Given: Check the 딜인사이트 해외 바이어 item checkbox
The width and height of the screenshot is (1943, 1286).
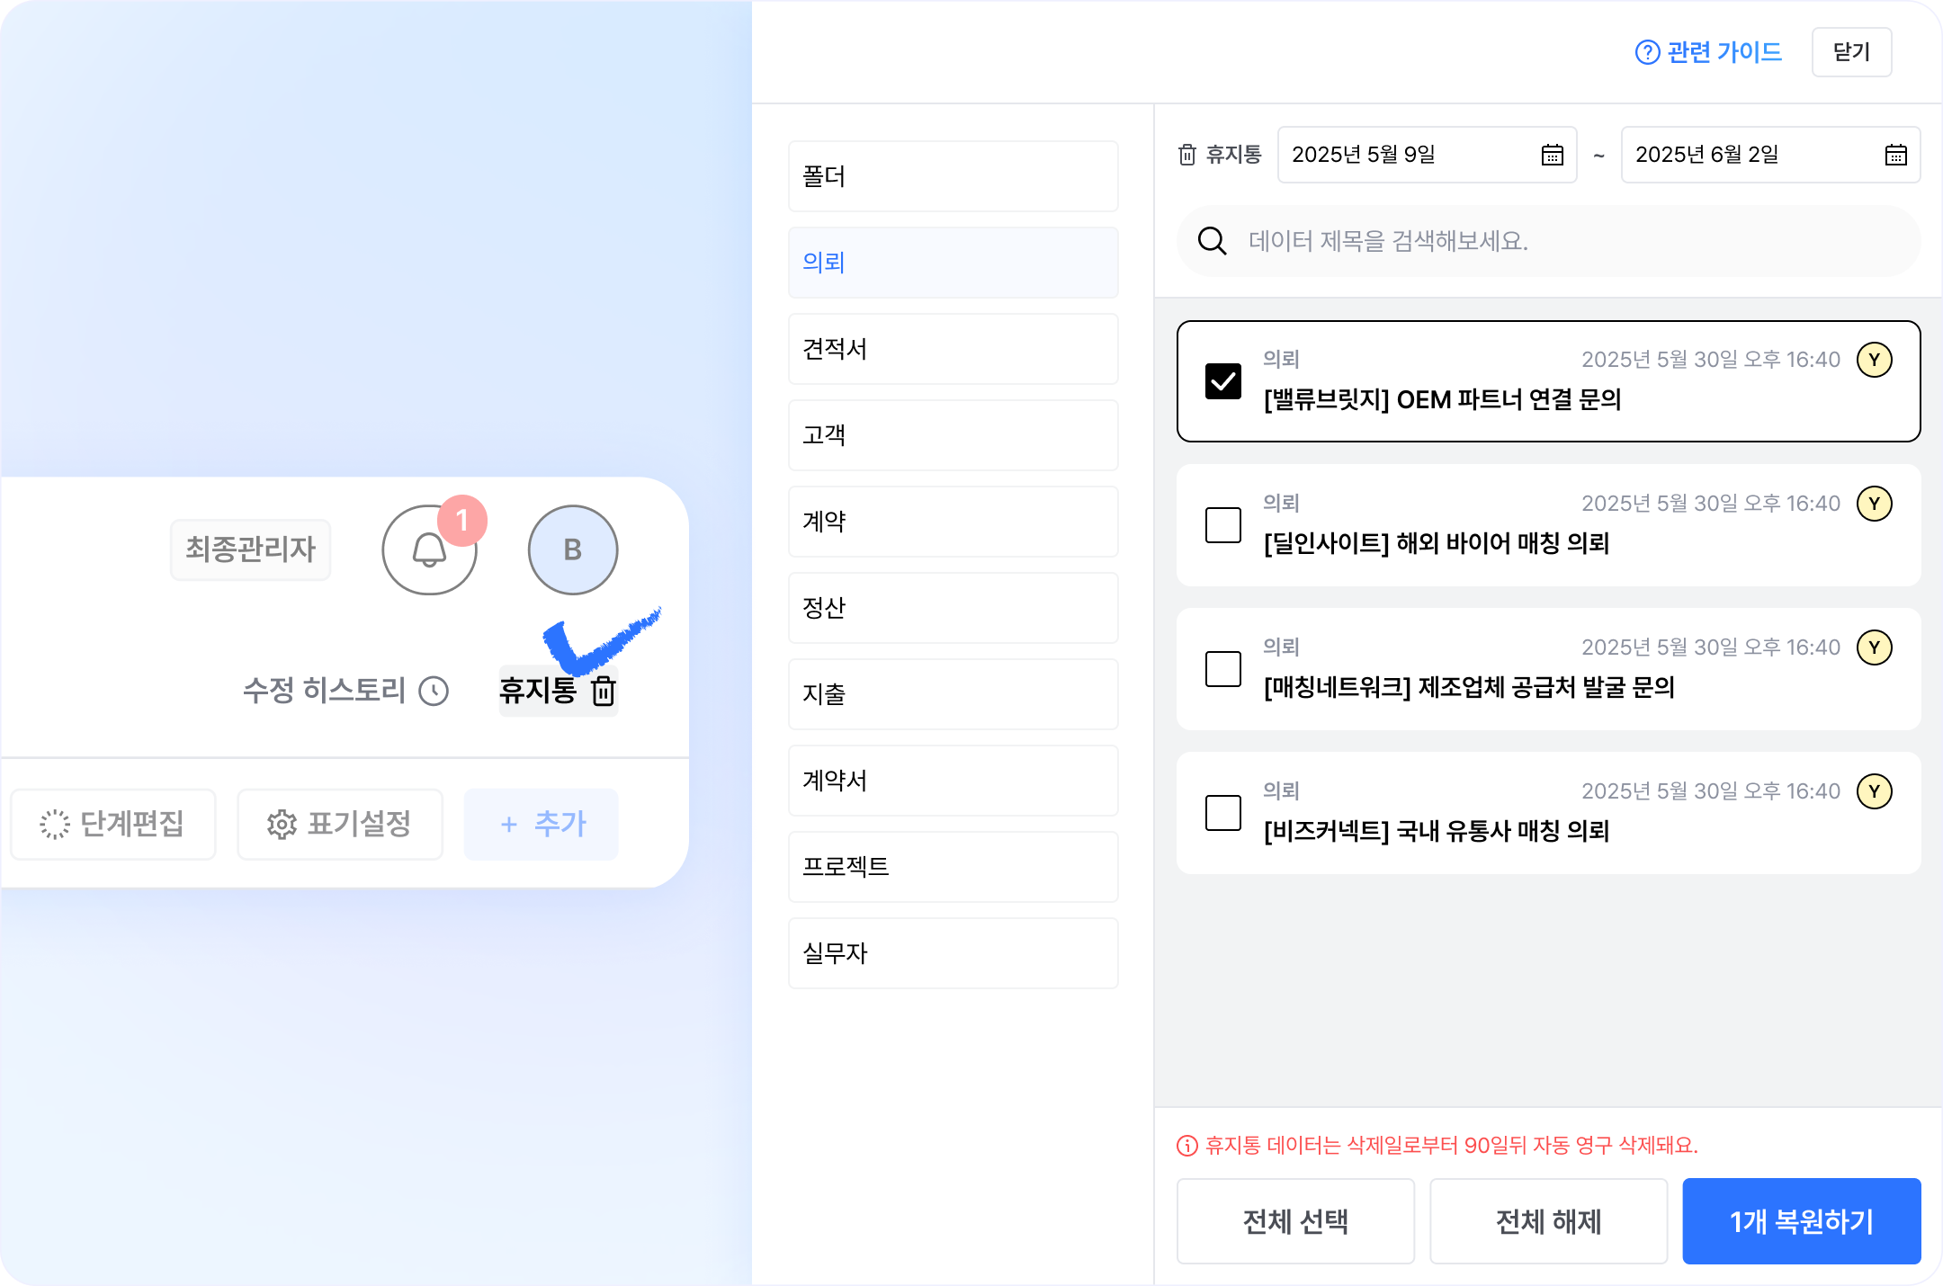Looking at the screenshot, I should [x=1223, y=525].
